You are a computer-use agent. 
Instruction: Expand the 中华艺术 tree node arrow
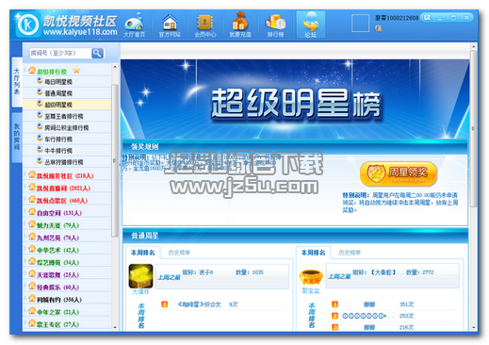click(x=25, y=249)
